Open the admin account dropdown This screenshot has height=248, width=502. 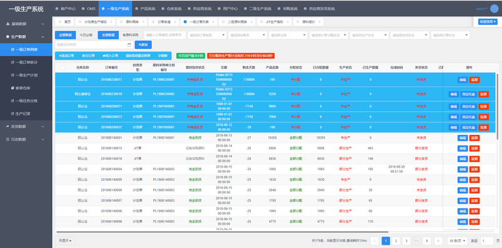[x=482, y=9]
